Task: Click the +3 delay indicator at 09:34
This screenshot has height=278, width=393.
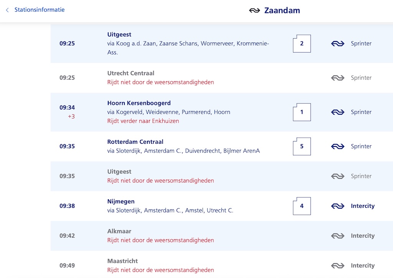Action: click(x=71, y=117)
